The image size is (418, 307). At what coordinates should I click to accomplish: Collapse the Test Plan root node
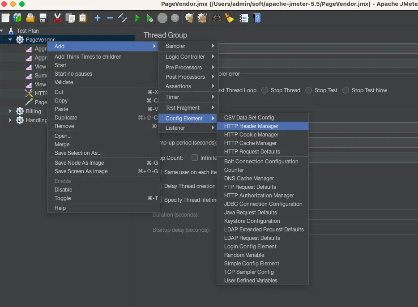[x=1, y=30]
